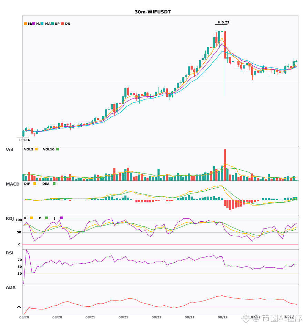Click the ADX panel label
This screenshot has height=327, width=305.
[11, 287]
